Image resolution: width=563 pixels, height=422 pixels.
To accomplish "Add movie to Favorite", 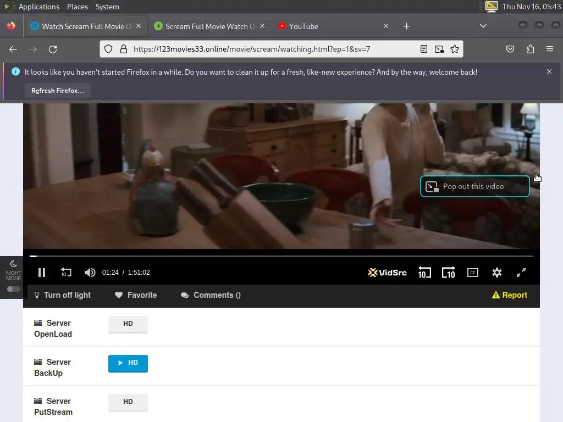I will tap(136, 295).
